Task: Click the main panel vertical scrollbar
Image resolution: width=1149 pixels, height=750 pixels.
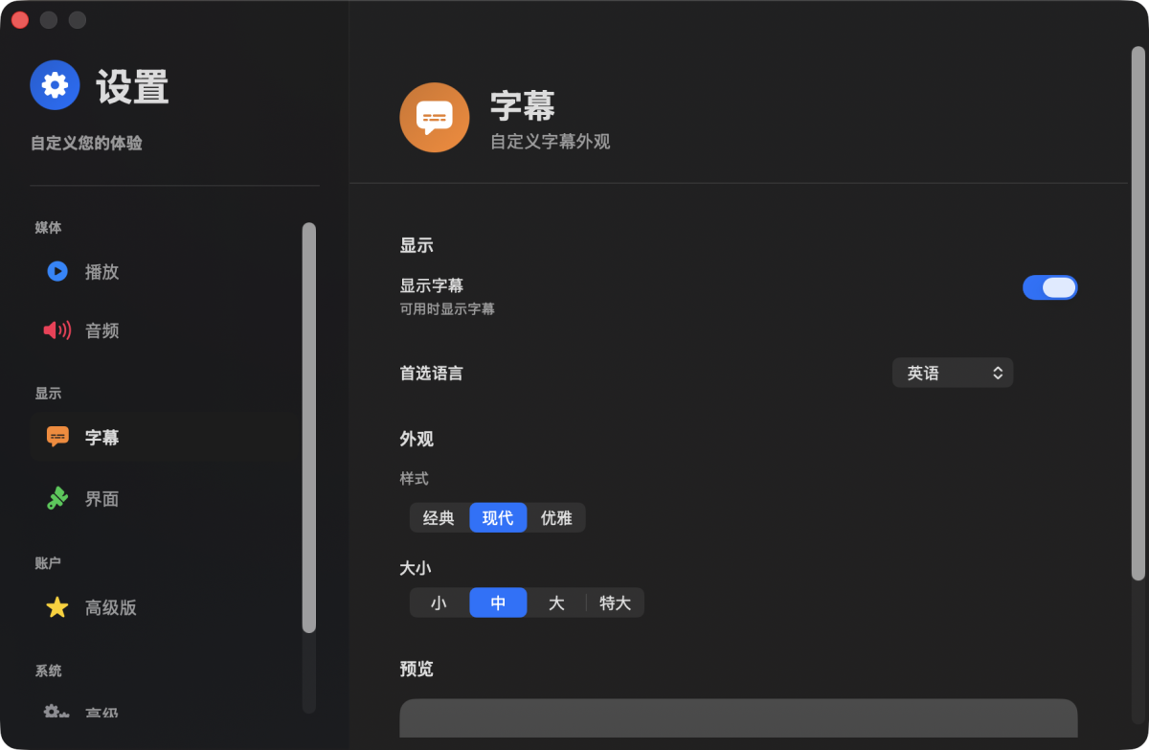Action: (x=1138, y=311)
